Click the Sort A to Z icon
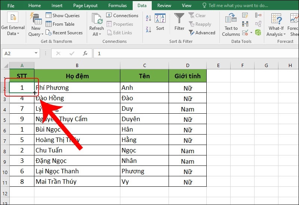Screen dimensions: 299x205 148,19
